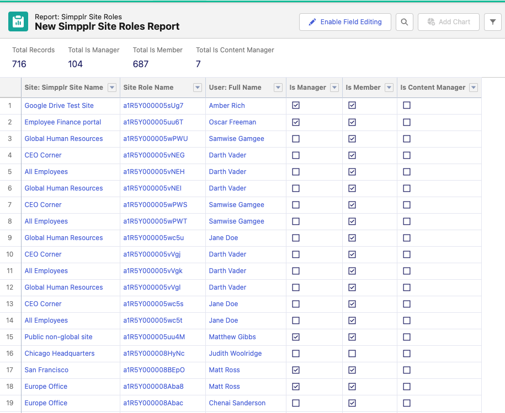Viewport: 505px width, 413px height.
Task: Toggle Is Content Manager checkbox in row 19
Action: (407, 403)
